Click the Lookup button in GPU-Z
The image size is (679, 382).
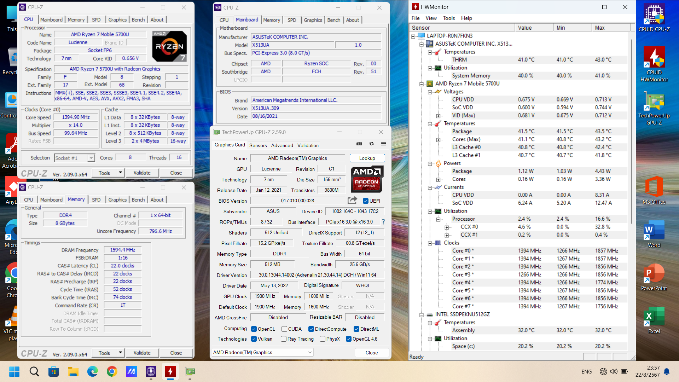click(367, 158)
